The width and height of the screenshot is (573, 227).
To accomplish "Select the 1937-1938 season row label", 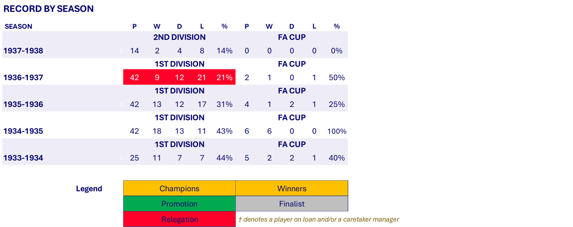I will point(23,51).
